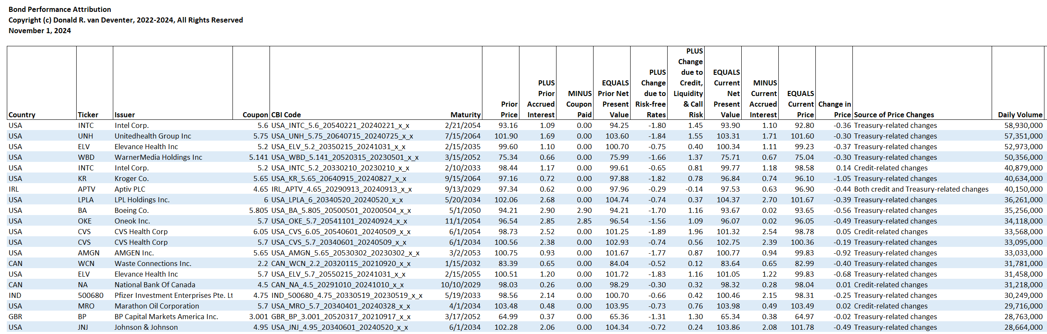1047x334 pixels.
Task: Select the 'Waste Connections Inc.' issuer cell
Action: [x=153, y=263]
